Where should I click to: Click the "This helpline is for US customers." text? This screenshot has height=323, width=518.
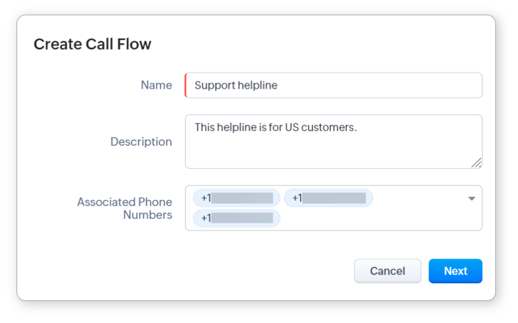[275, 127]
